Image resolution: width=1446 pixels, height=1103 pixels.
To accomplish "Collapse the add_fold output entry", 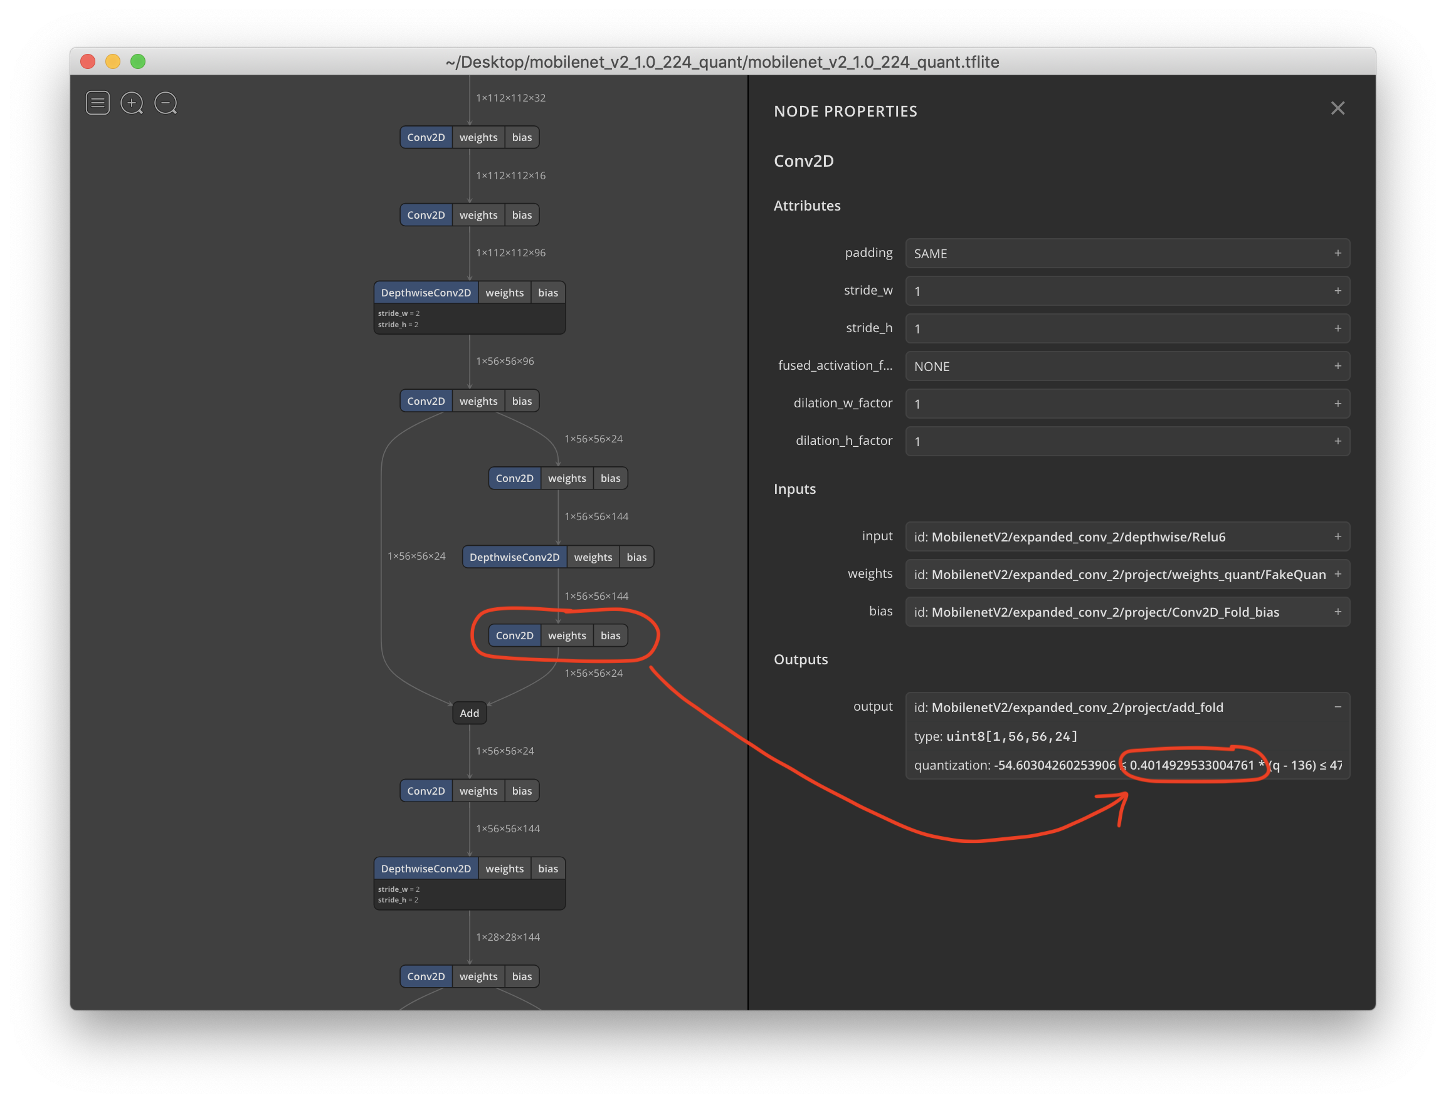I will click(x=1337, y=707).
